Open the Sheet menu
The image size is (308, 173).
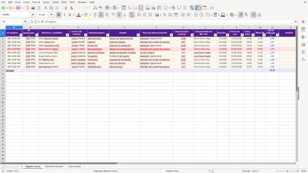(x=55, y=2)
